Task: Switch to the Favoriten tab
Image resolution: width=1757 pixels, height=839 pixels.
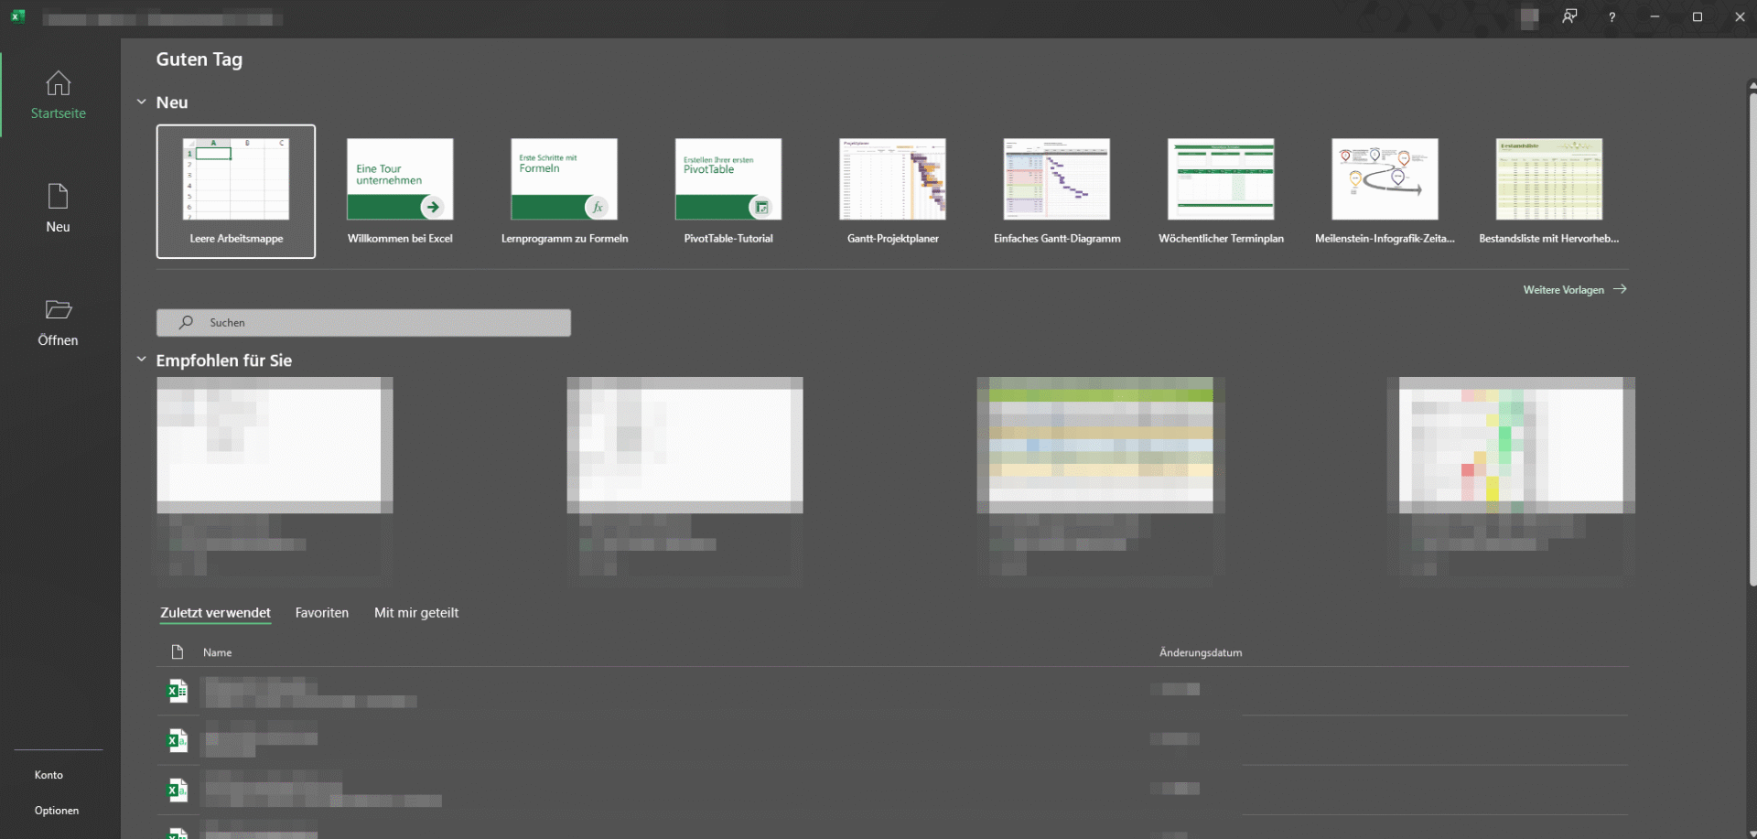Action: [x=321, y=612]
